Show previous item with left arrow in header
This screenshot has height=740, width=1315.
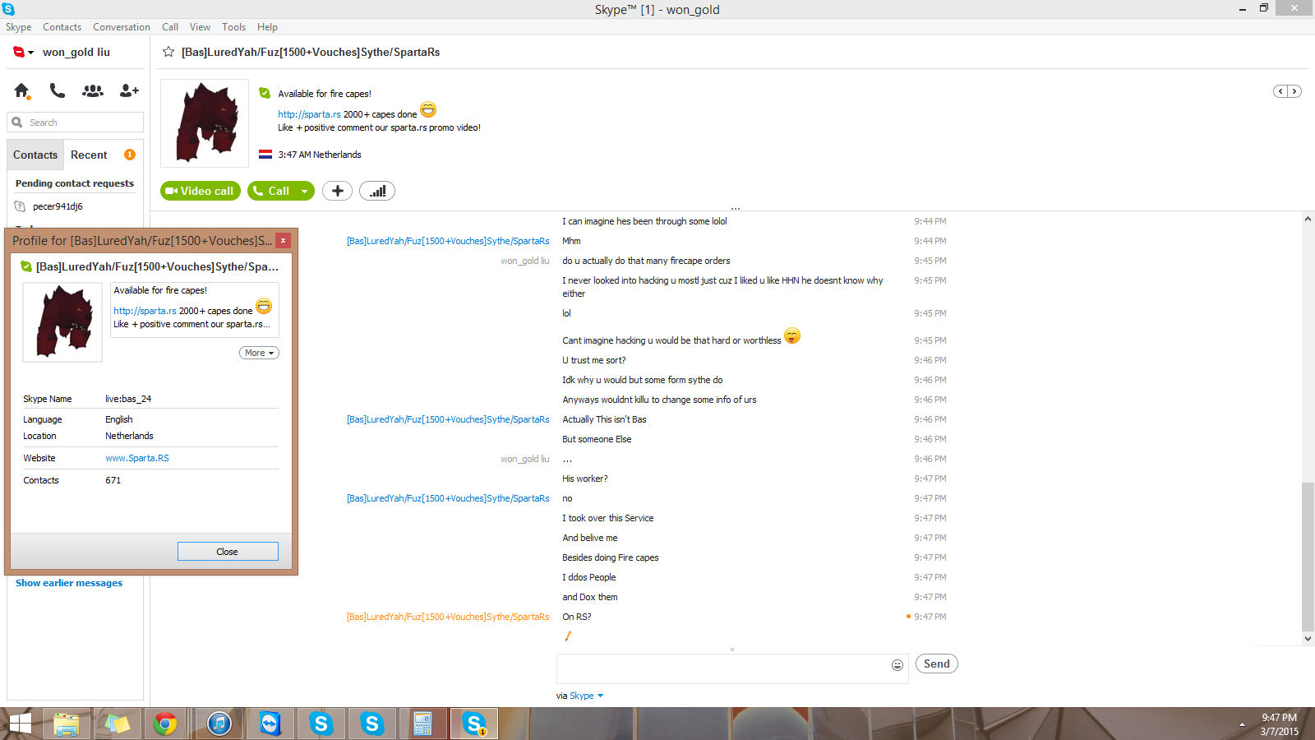pyautogui.click(x=1280, y=91)
